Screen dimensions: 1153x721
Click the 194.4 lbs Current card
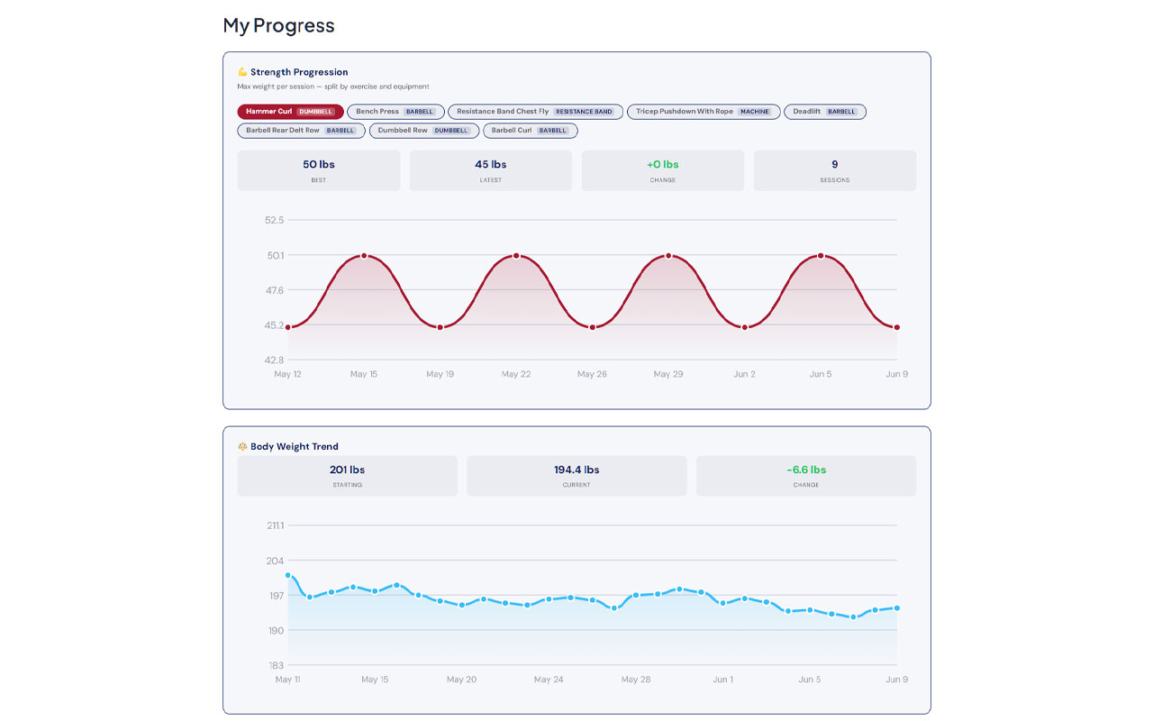576,476
